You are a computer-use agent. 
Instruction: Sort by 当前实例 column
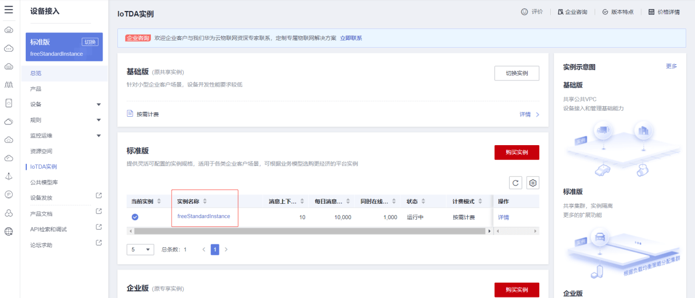pos(159,202)
